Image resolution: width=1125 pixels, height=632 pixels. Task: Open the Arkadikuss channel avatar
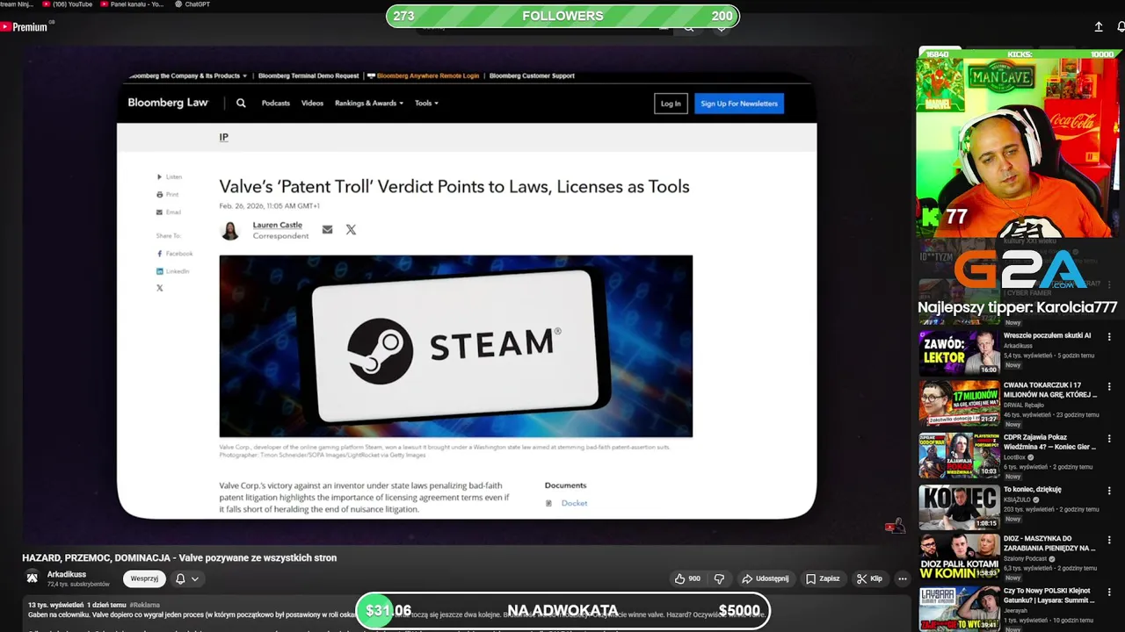tap(33, 578)
